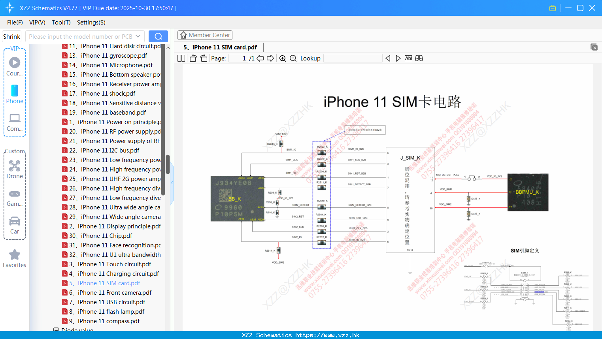This screenshot has height=339, width=602.
Task: Click the XZZ app logo
Action: tap(9, 8)
